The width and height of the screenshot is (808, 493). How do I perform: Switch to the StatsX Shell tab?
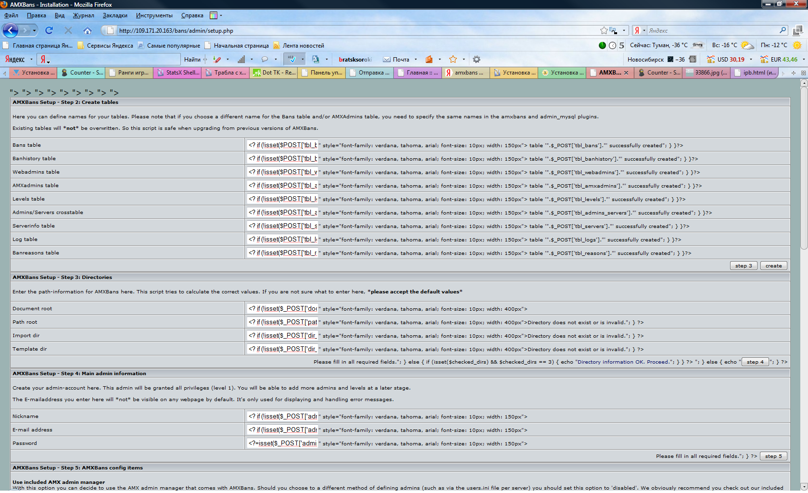(177, 73)
